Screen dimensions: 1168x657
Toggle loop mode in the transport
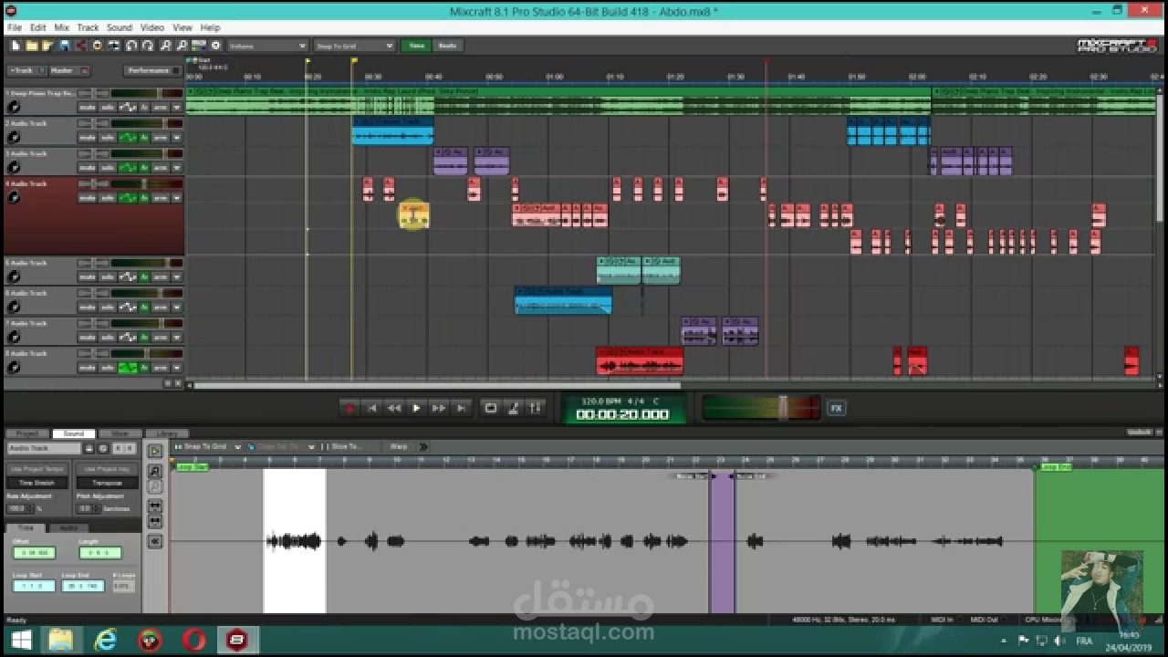491,408
